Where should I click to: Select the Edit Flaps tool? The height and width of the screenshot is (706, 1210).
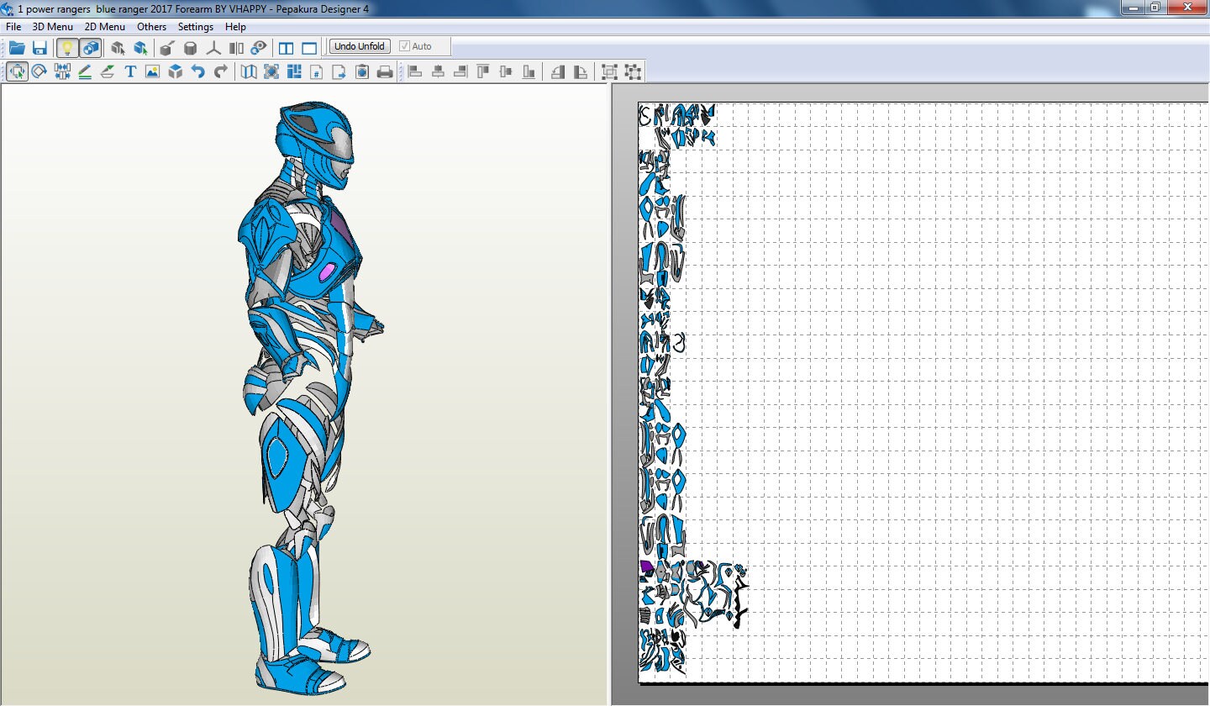[x=85, y=71]
